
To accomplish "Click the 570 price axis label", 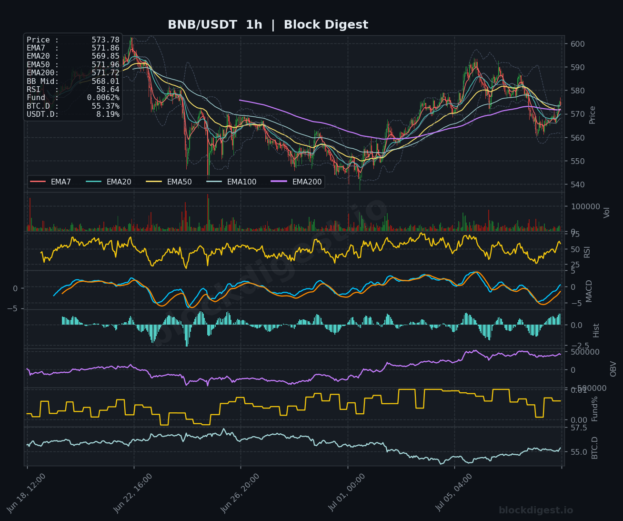I will pyautogui.click(x=578, y=114).
